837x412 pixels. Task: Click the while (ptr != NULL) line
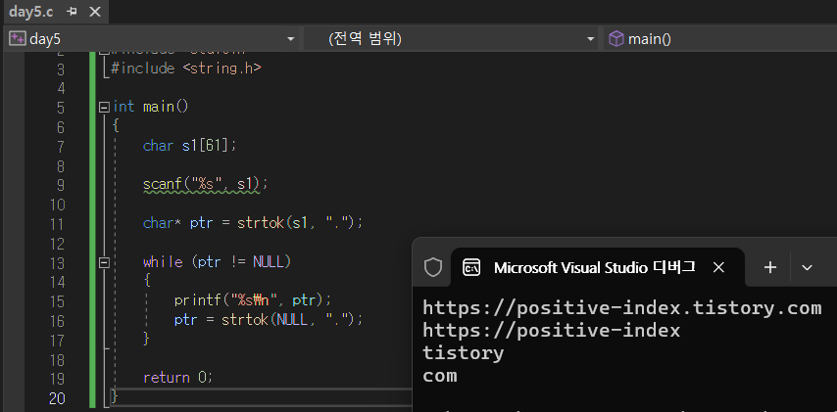pos(217,262)
